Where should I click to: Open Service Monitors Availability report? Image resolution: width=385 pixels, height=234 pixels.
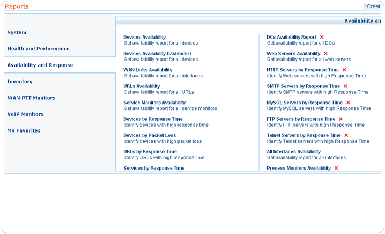click(154, 103)
